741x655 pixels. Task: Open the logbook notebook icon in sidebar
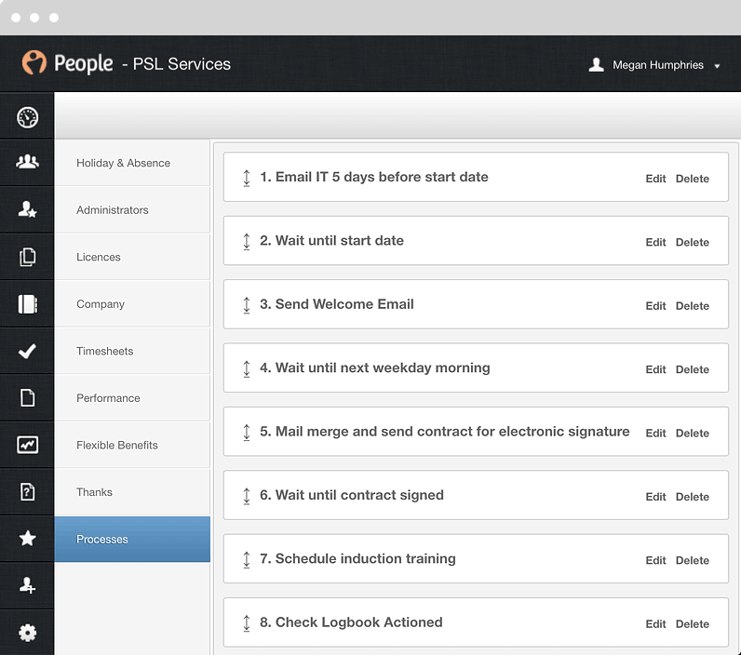[27, 303]
